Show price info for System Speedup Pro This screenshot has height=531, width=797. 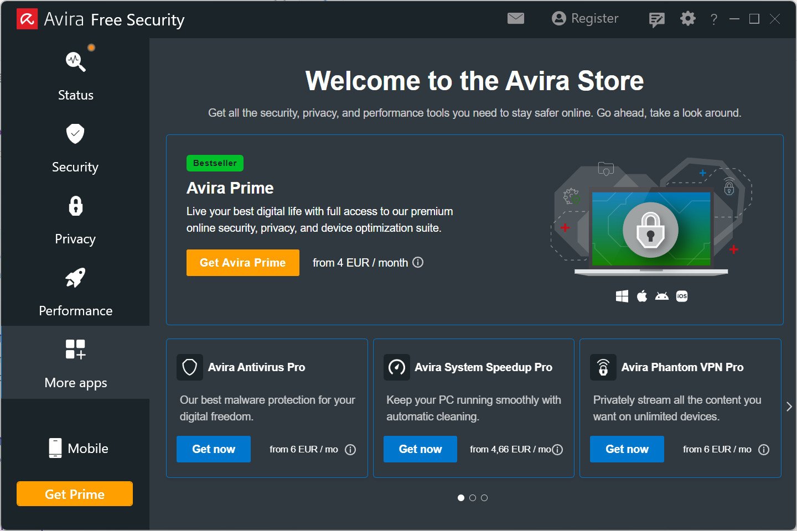tap(557, 450)
